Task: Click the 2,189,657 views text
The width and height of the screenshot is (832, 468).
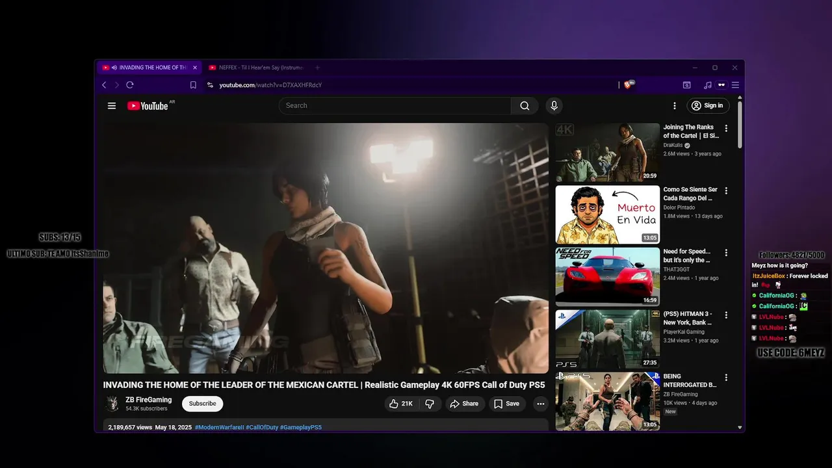Action: [x=130, y=427]
